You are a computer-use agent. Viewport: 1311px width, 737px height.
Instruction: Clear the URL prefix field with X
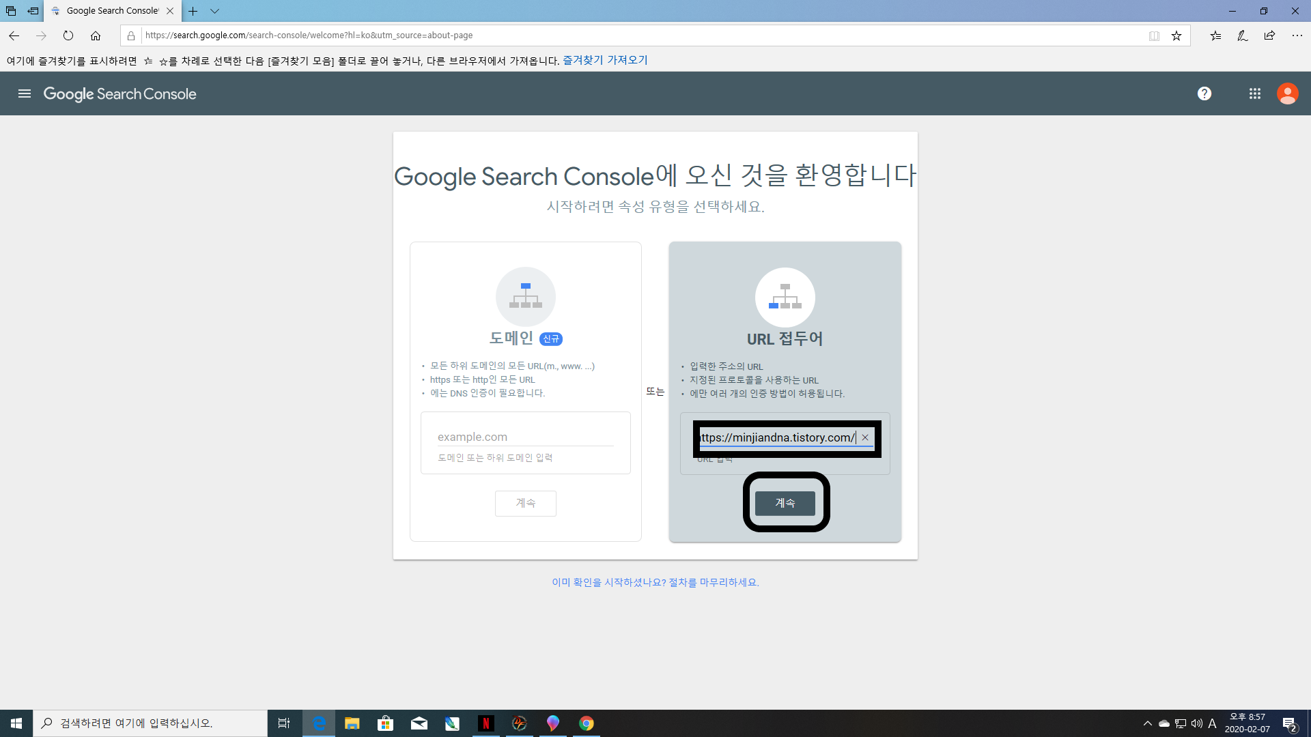(865, 437)
